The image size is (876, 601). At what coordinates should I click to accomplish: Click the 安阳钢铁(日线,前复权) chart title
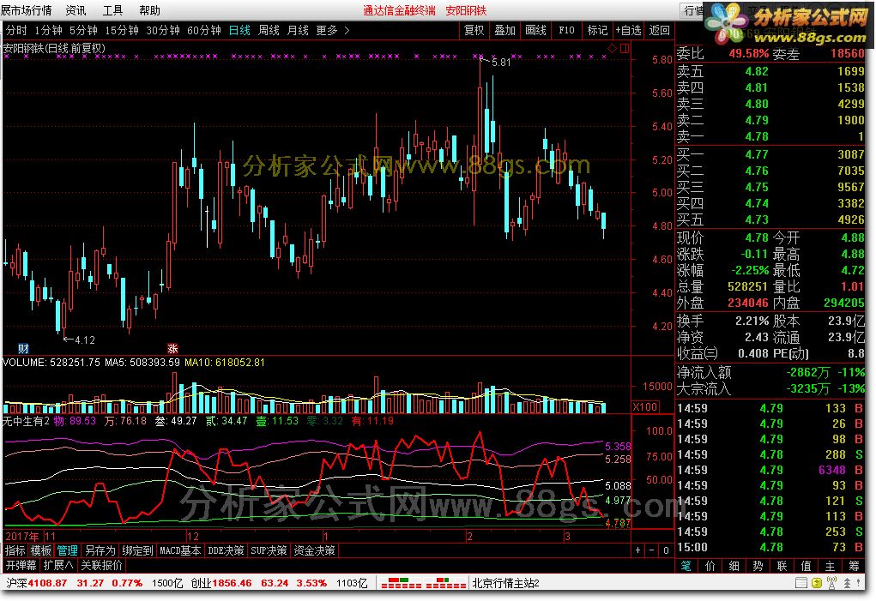(54, 49)
